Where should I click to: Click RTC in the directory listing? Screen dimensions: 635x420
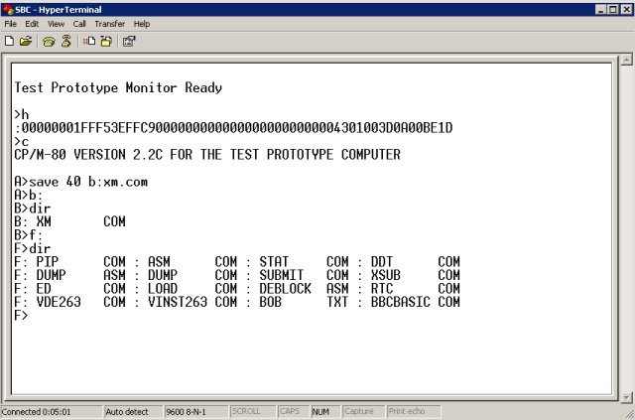pos(381,288)
